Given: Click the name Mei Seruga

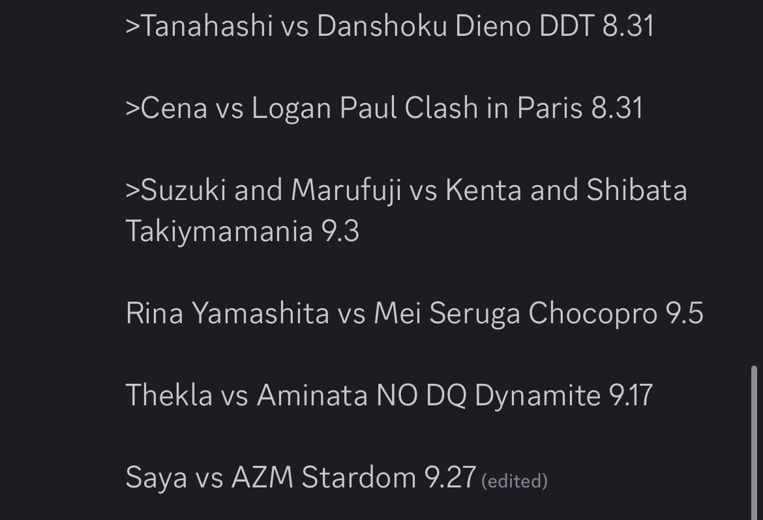Looking at the screenshot, I should click(x=447, y=313).
